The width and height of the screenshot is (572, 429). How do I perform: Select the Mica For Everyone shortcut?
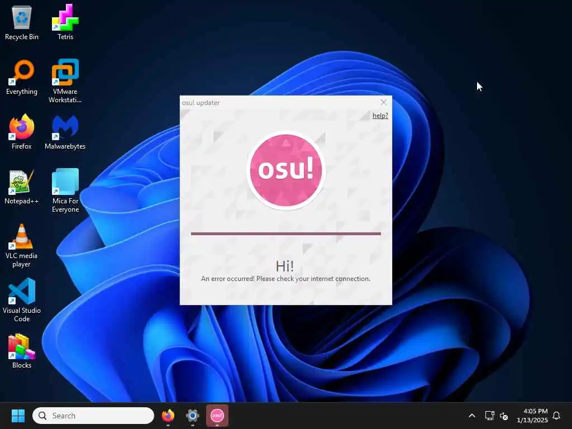coord(65,190)
